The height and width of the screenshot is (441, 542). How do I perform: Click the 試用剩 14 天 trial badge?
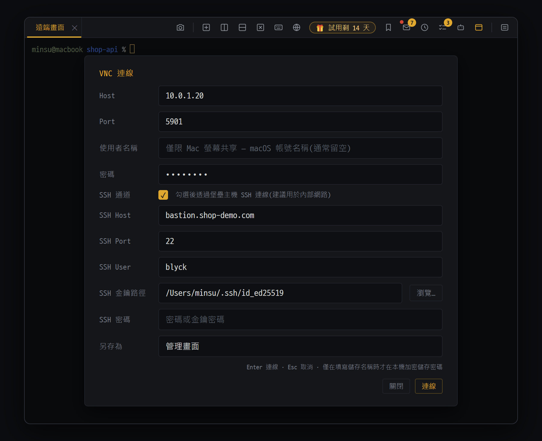(x=342, y=28)
